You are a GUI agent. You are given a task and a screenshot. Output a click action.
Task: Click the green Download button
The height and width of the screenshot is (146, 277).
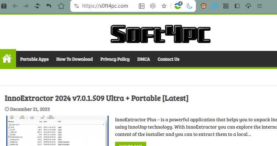[x=130, y=144]
